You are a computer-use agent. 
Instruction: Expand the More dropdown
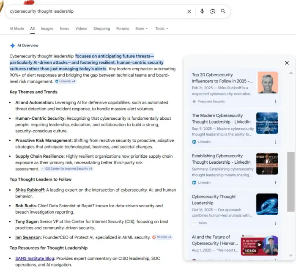pyautogui.click(x=141, y=28)
